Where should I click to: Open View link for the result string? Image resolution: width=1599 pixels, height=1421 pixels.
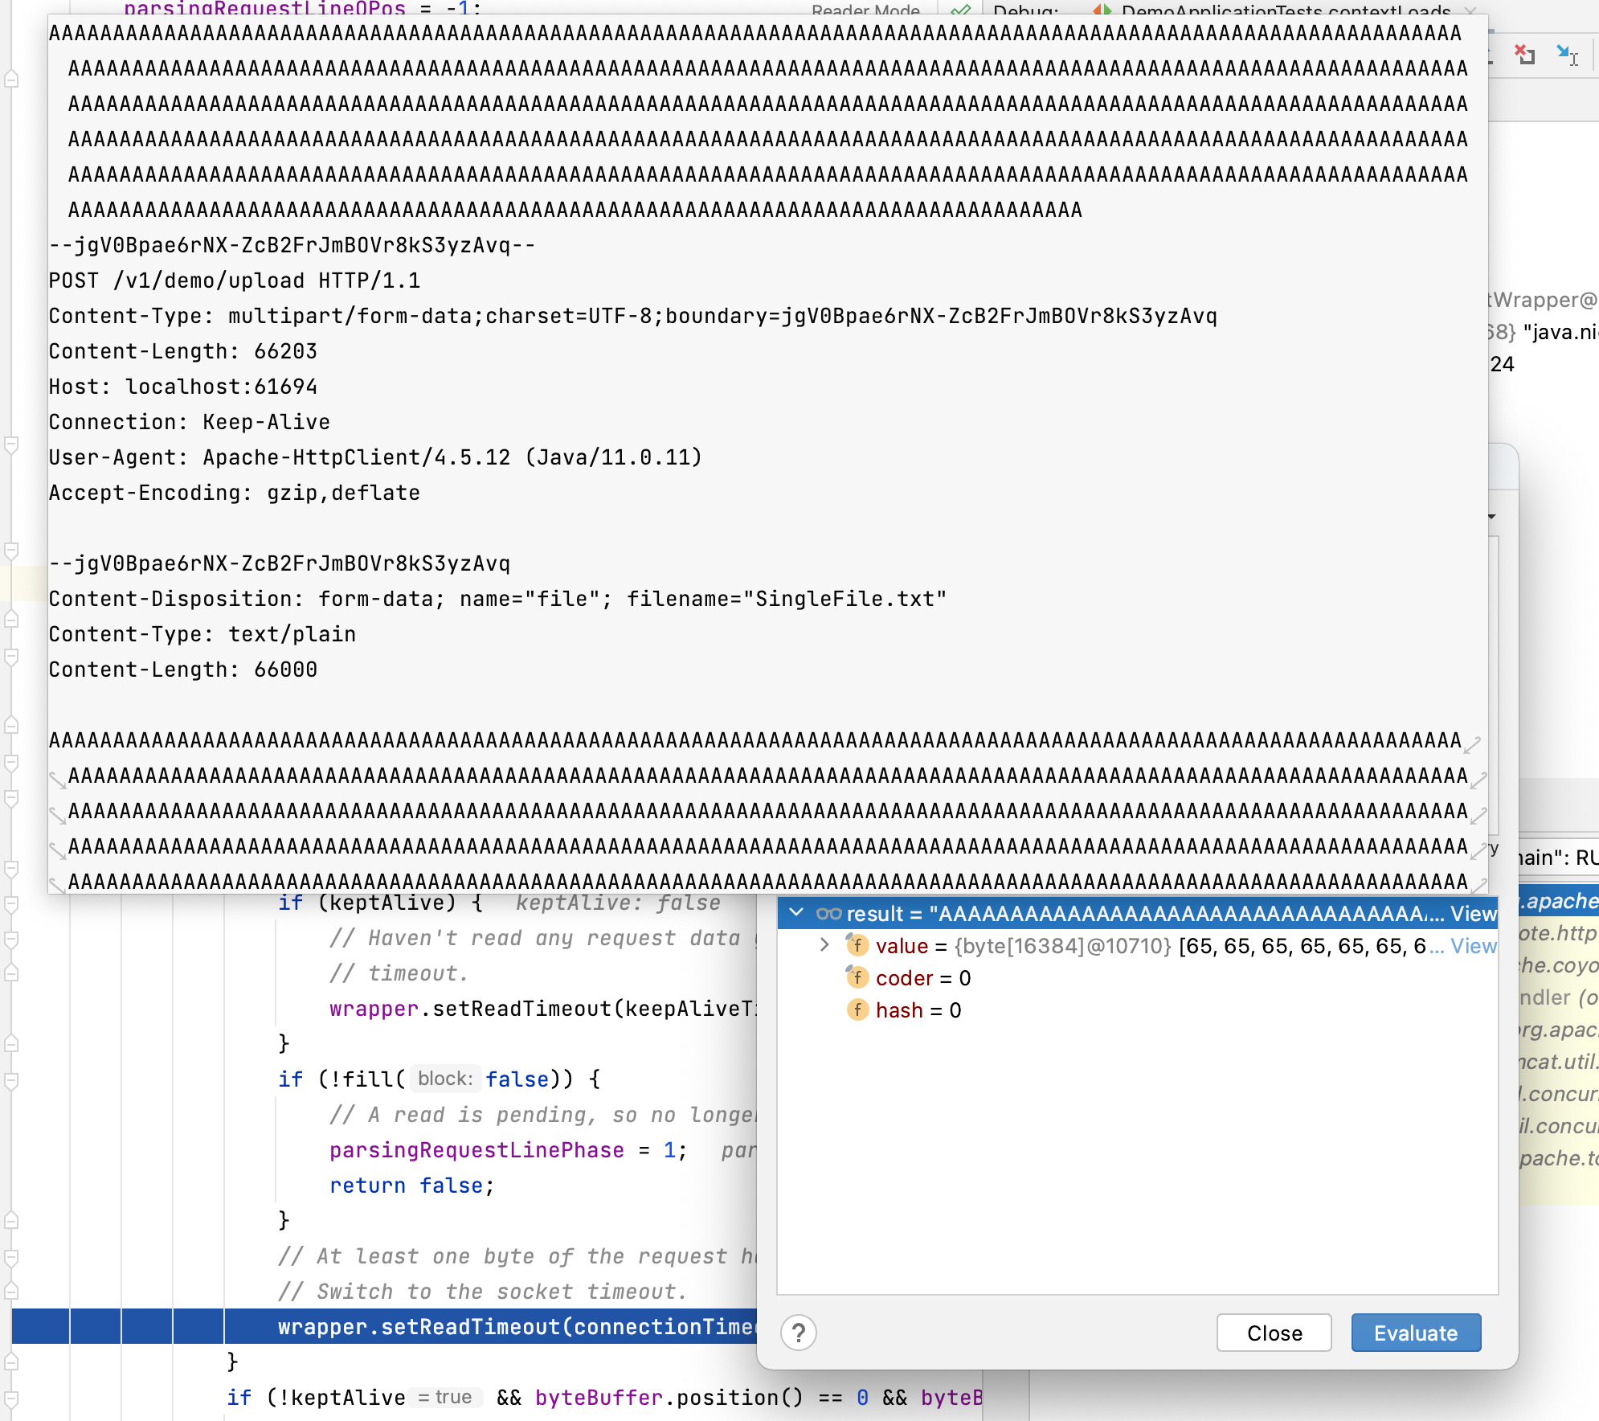[x=1474, y=914]
